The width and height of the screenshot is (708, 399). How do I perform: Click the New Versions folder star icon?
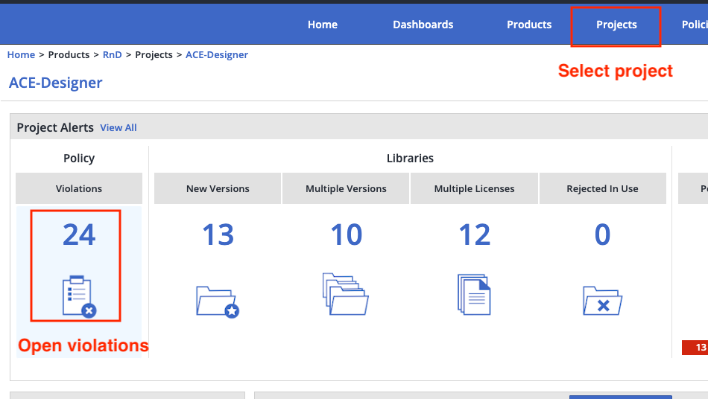coord(218,301)
